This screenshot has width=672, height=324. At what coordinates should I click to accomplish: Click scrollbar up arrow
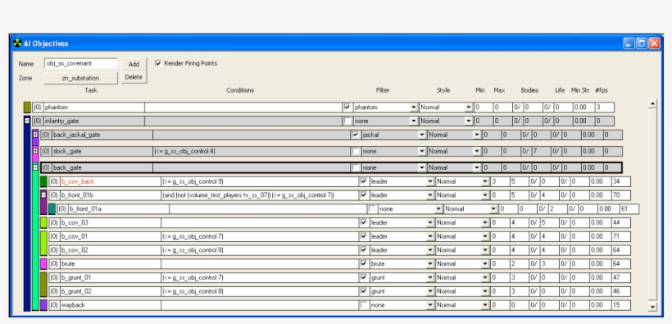[x=652, y=103]
